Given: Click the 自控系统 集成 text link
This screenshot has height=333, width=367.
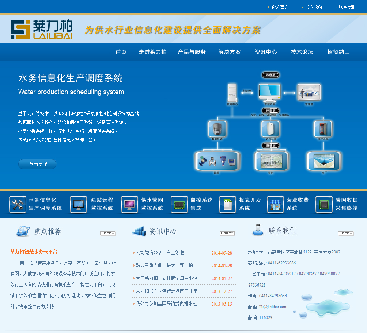Looking at the screenshot, I should click(x=201, y=204).
